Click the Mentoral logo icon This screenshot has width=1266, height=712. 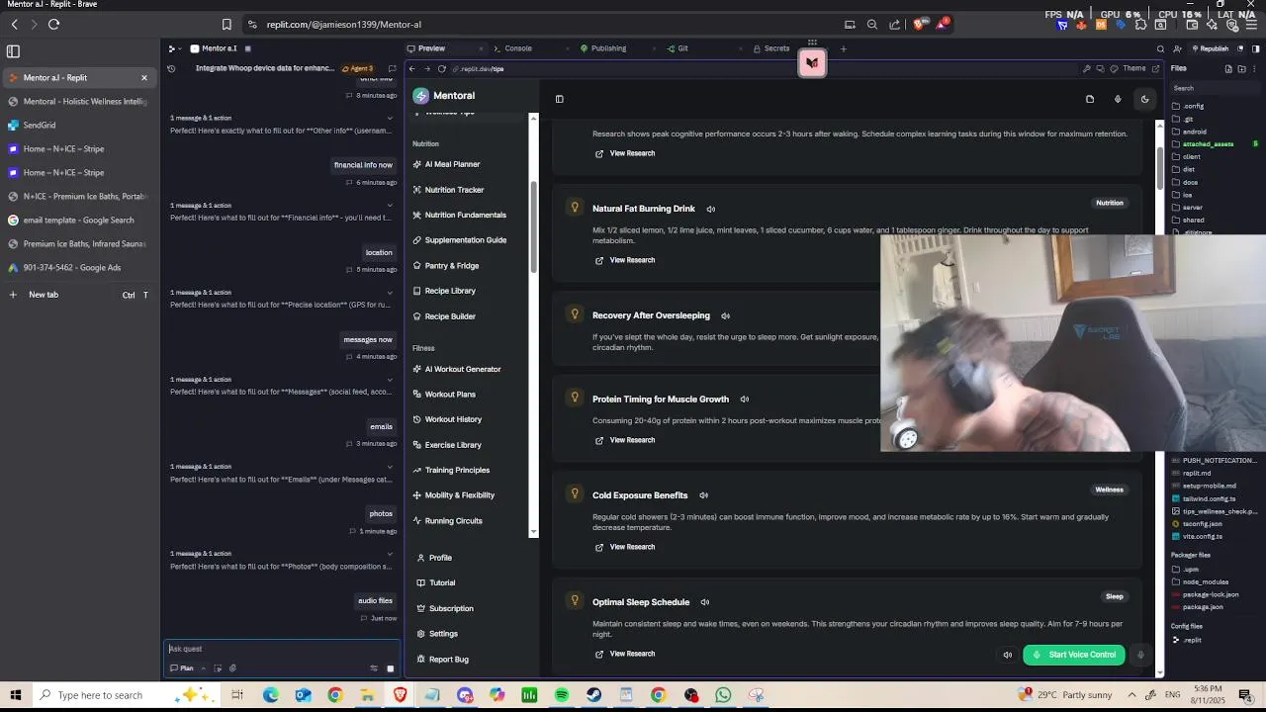pos(420,96)
